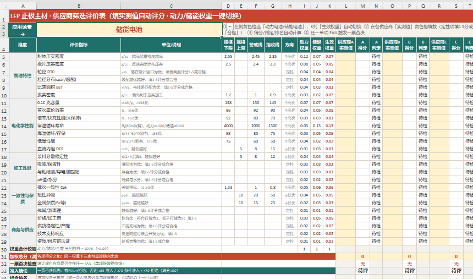Select column header L
This screenshot has height=279, width=473.
(346, 6)
